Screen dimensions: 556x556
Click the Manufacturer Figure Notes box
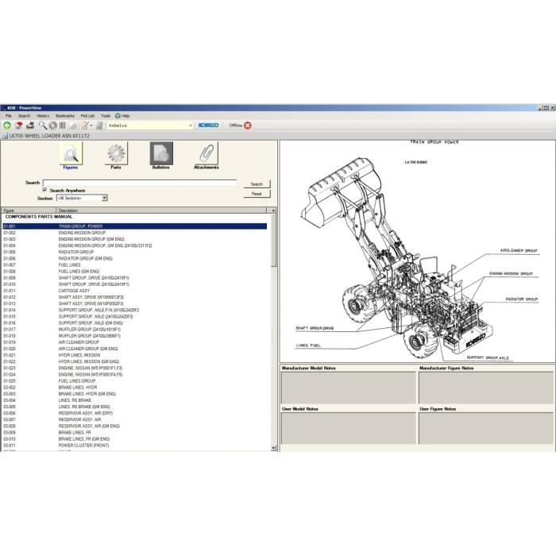pyautogui.click(x=486, y=388)
